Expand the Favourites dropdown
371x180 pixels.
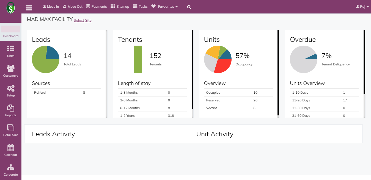[164, 6]
